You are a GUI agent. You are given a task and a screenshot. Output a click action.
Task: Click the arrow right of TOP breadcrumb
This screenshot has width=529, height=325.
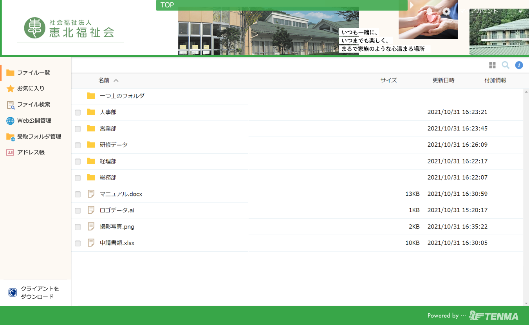412,5
